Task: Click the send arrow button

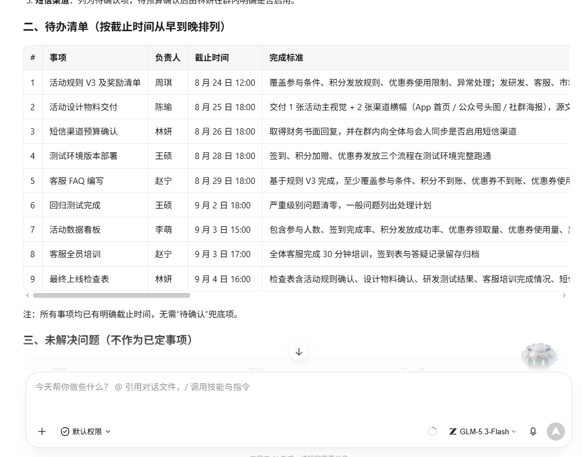Action: 556,431
